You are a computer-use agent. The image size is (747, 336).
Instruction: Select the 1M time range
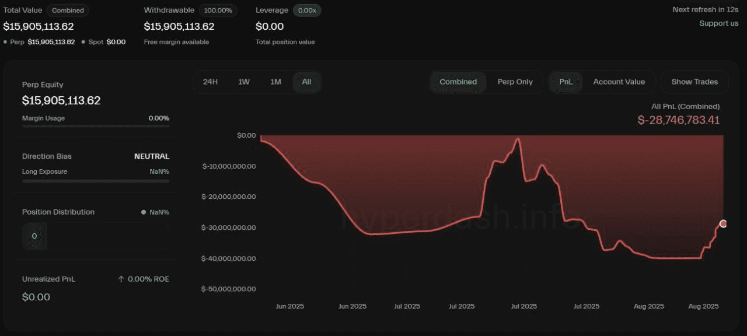tap(275, 82)
